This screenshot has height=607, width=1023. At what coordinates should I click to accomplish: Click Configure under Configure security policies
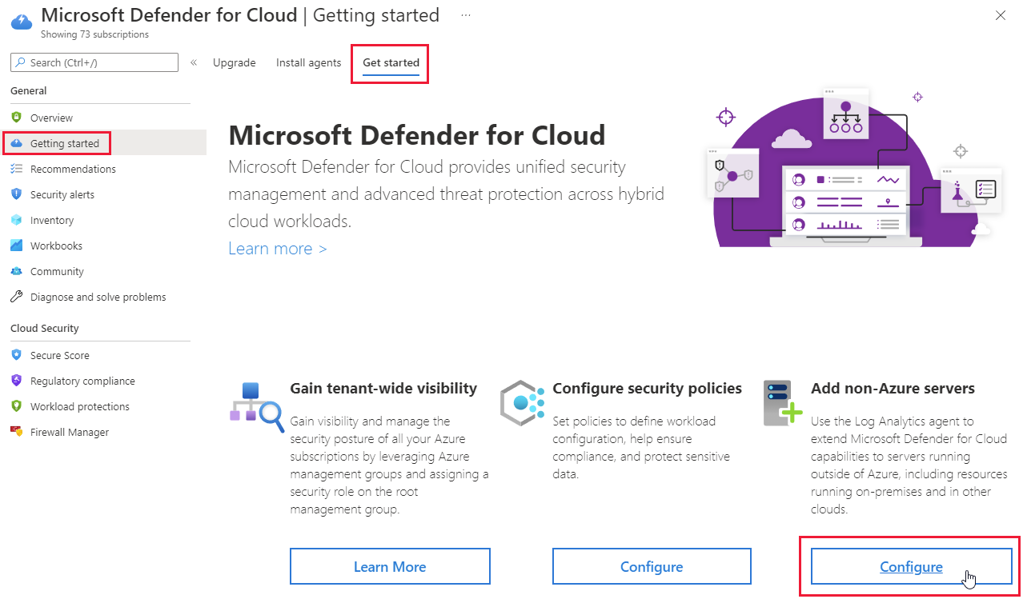[x=652, y=566]
